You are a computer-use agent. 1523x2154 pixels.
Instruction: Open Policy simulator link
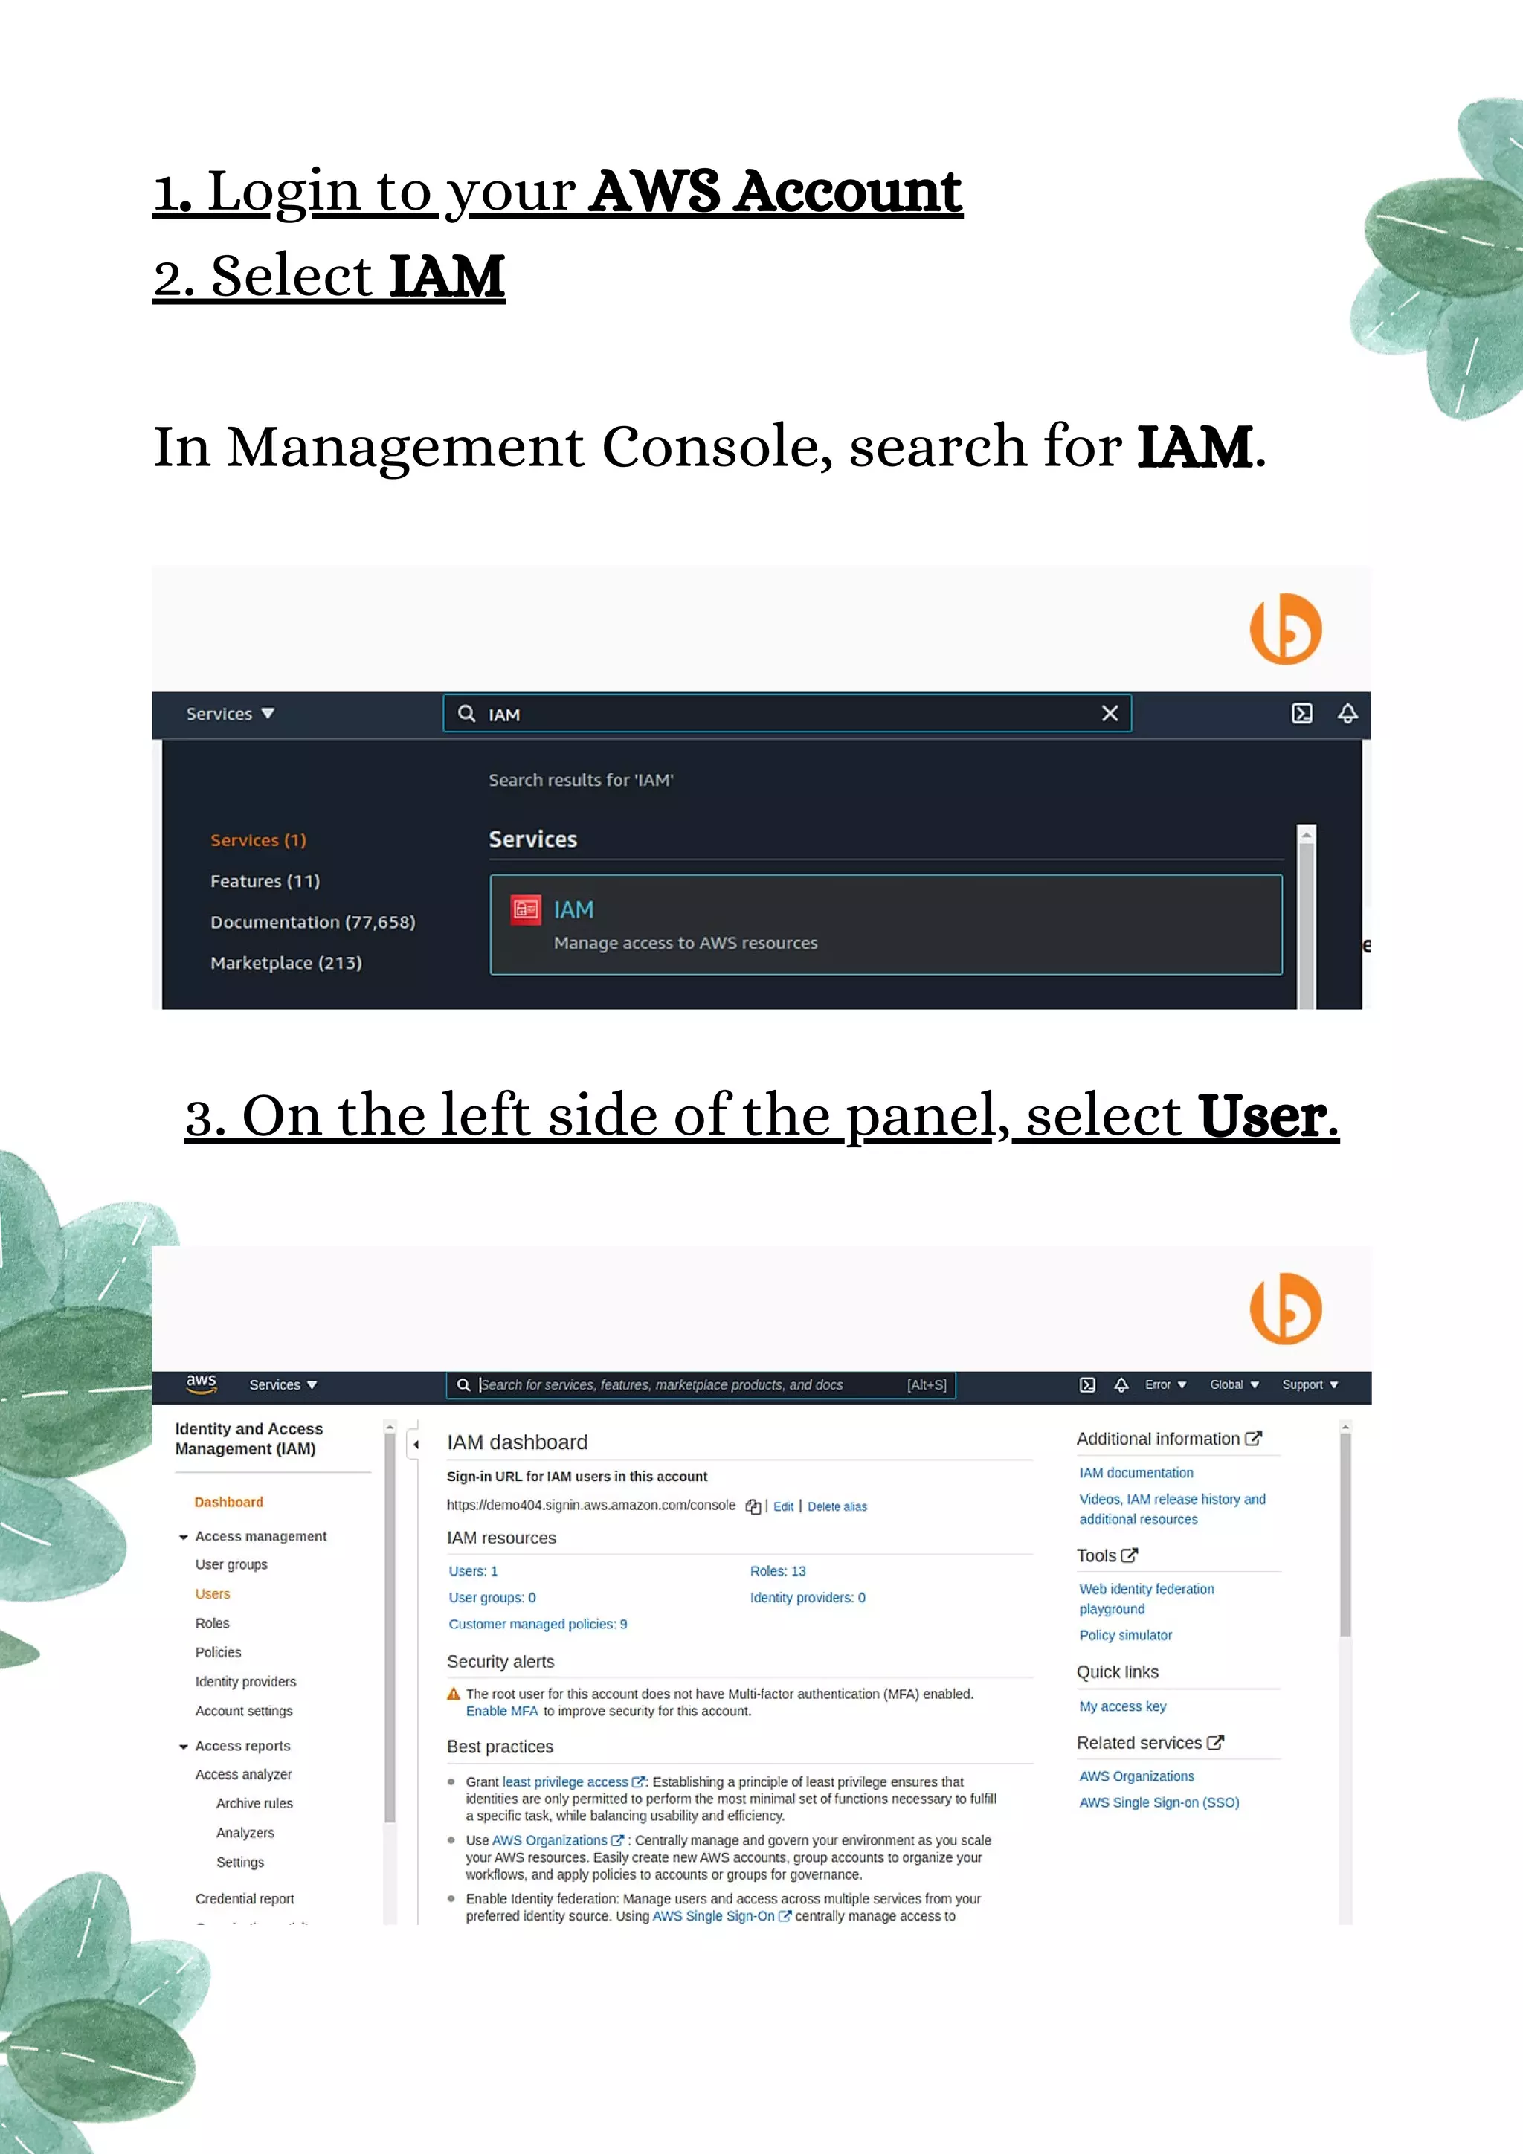point(1125,1635)
